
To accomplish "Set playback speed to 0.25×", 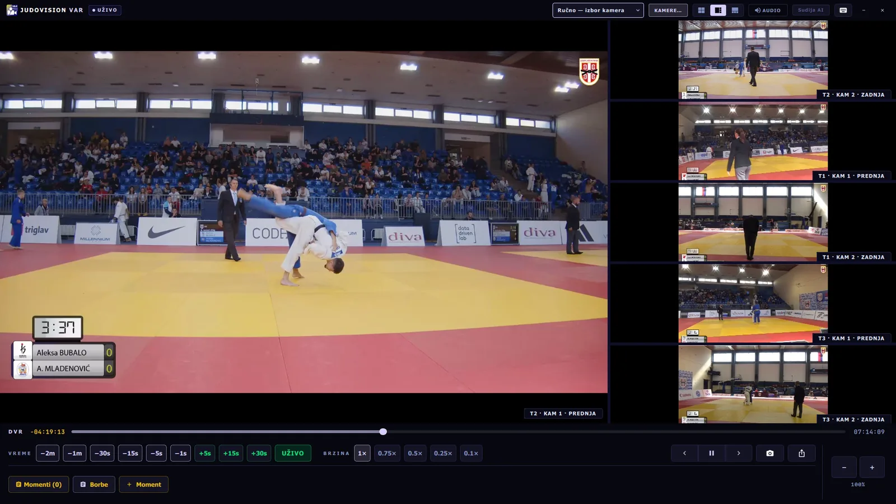I will point(443,453).
